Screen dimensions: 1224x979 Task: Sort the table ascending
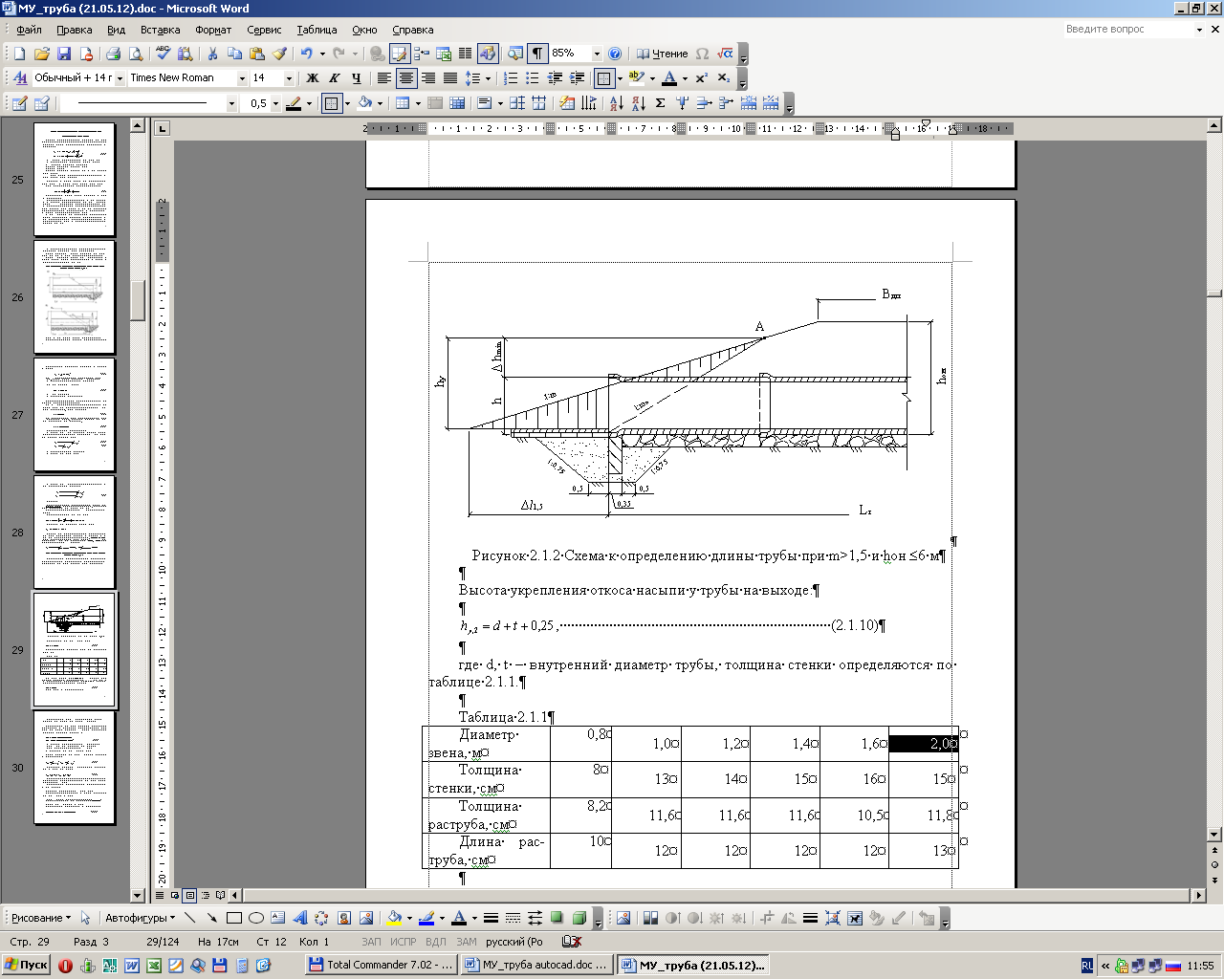616,103
